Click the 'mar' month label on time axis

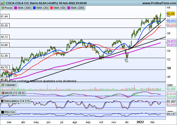[9, 122]
